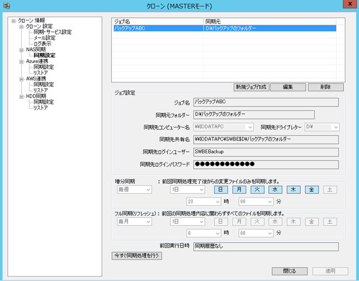This screenshot has height=281, width=359.
Task: Open ログ表示 from the tree
Action: tap(43, 44)
